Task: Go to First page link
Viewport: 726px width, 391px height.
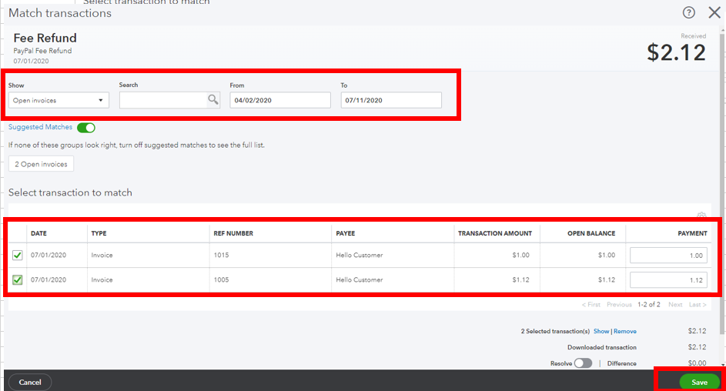Action: point(591,305)
